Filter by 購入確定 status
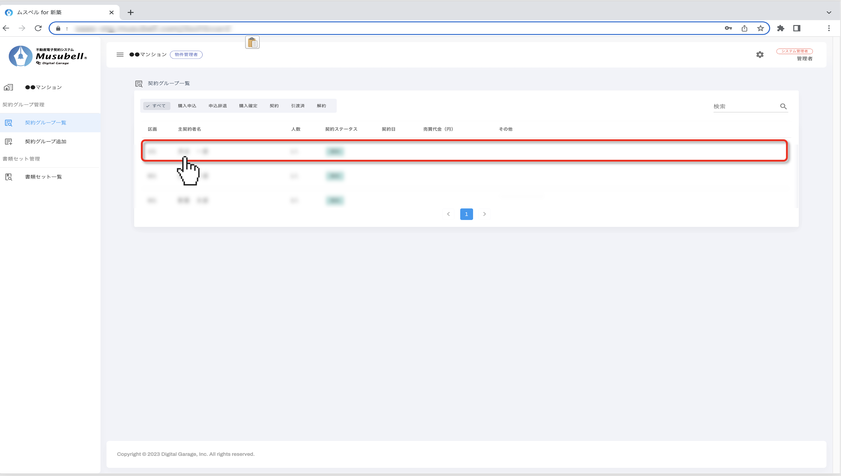The image size is (841, 476). [248, 106]
